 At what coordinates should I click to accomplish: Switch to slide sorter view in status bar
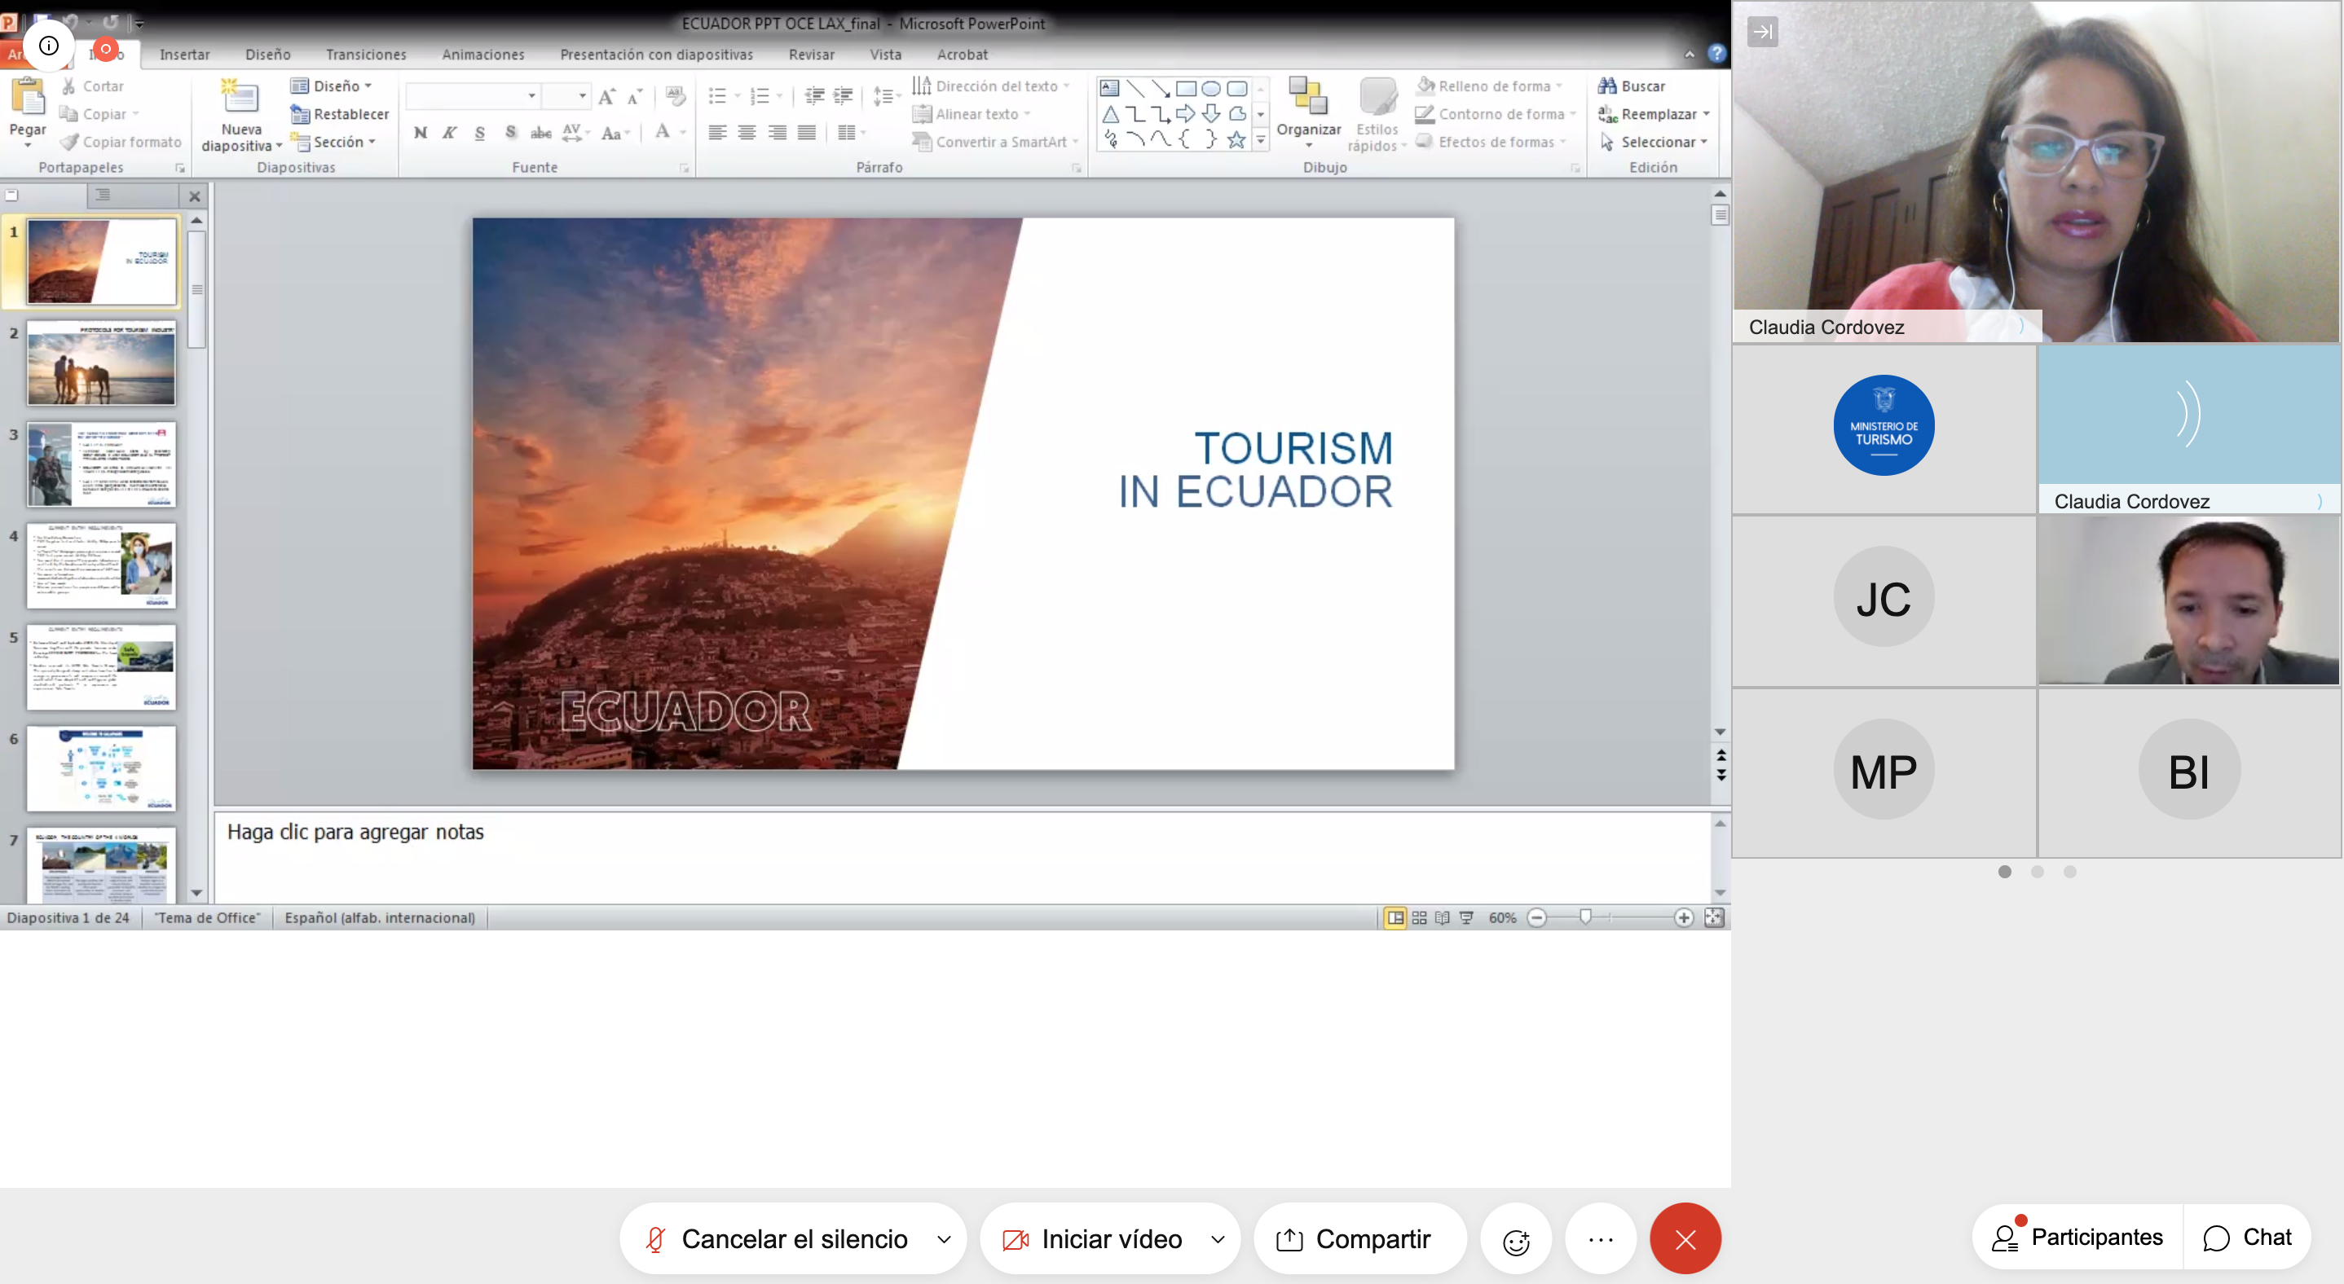point(1419,917)
